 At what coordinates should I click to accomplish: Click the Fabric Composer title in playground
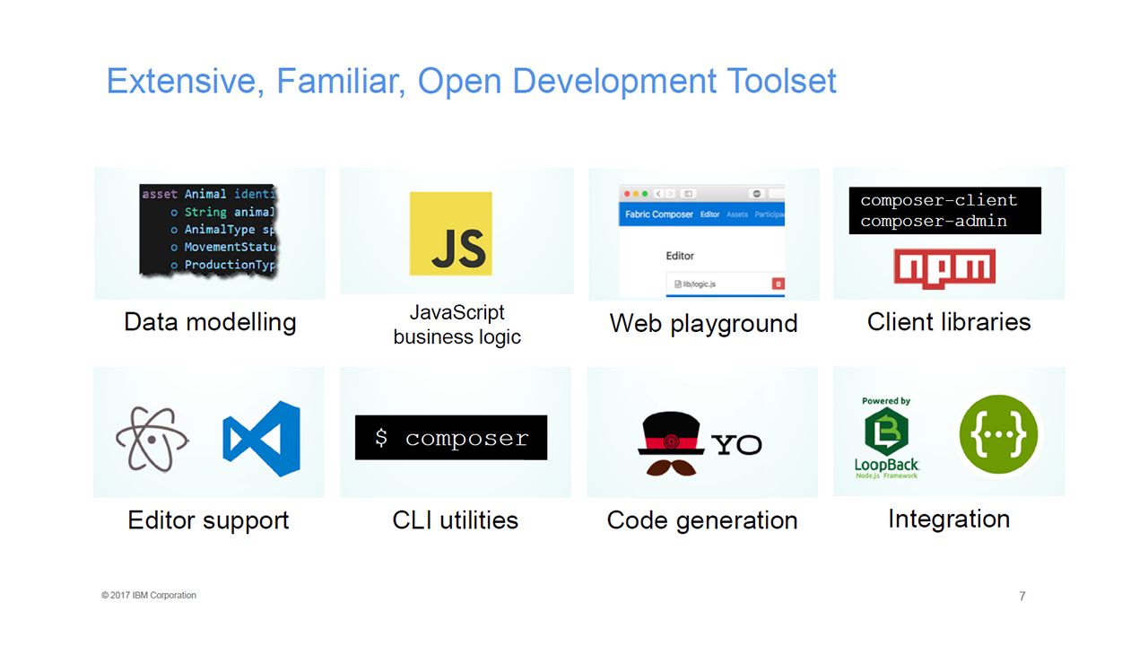[659, 214]
